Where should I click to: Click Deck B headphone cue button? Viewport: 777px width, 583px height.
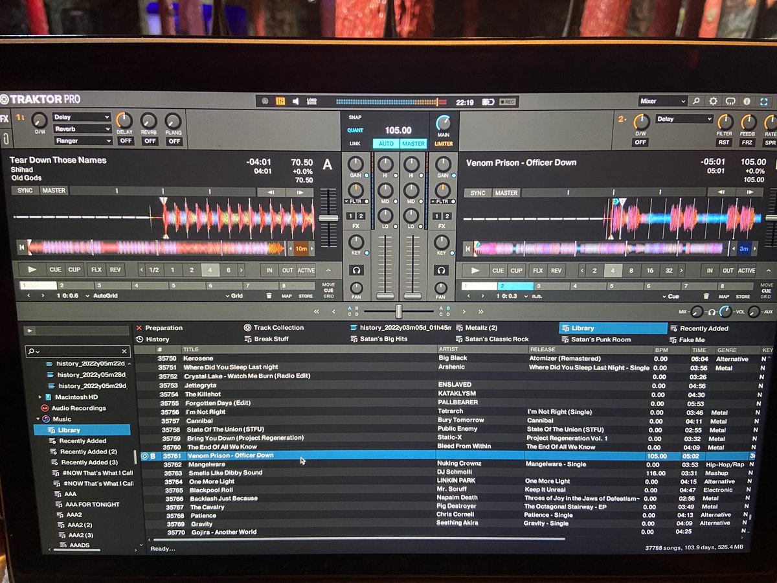tap(442, 271)
